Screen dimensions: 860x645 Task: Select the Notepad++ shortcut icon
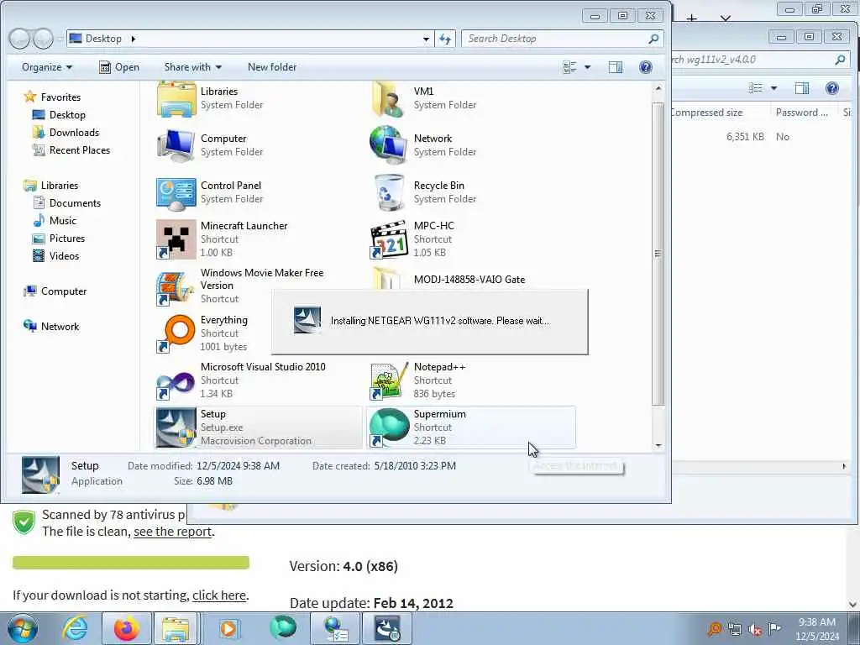tap(389, 380)
